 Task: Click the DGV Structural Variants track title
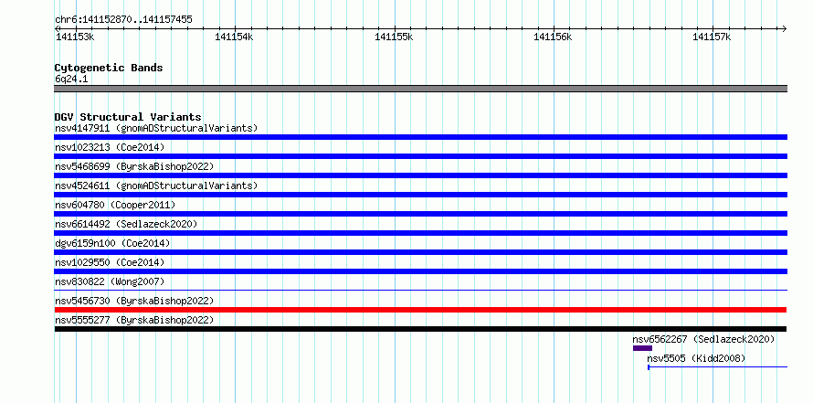tap(128, 117)
